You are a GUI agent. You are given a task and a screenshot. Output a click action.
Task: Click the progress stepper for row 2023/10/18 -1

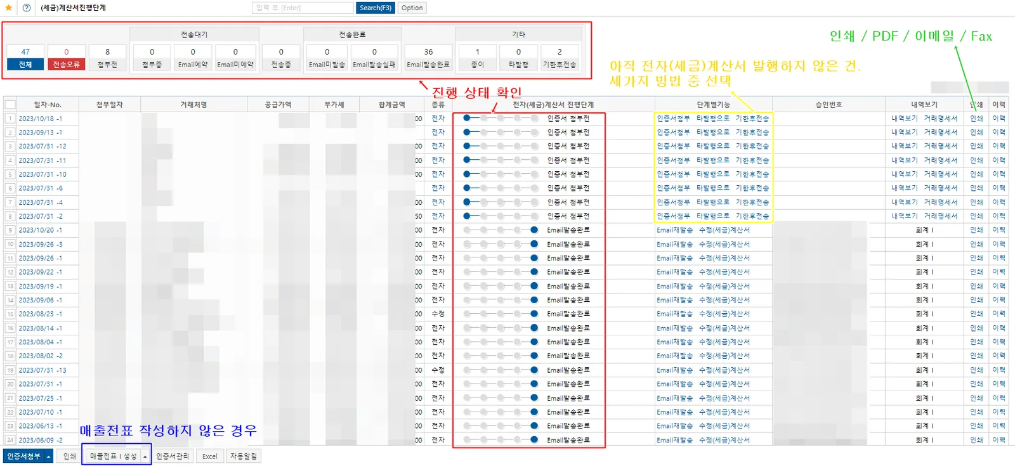pyautogui.click(x=501, y=118)
